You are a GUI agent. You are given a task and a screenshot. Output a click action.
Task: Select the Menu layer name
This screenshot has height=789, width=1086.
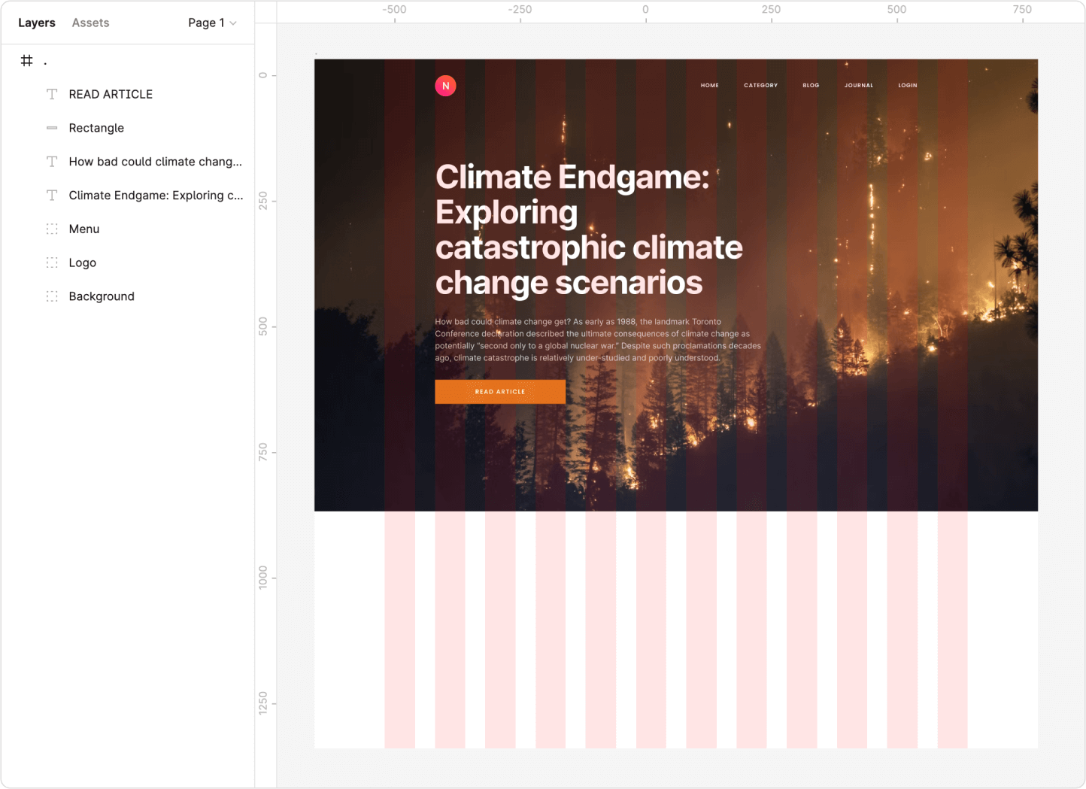click(x=84, y=229)
